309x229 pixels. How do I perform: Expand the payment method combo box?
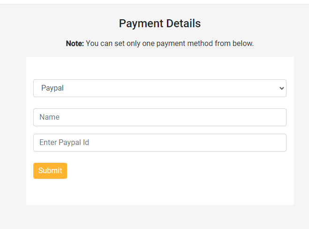pyautogui.click(x=188, y=88)
